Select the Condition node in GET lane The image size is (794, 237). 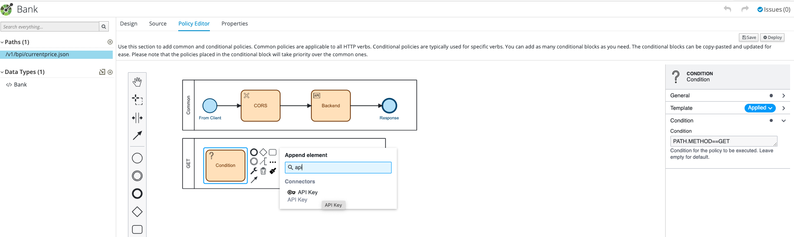click(x=225, y=166)
